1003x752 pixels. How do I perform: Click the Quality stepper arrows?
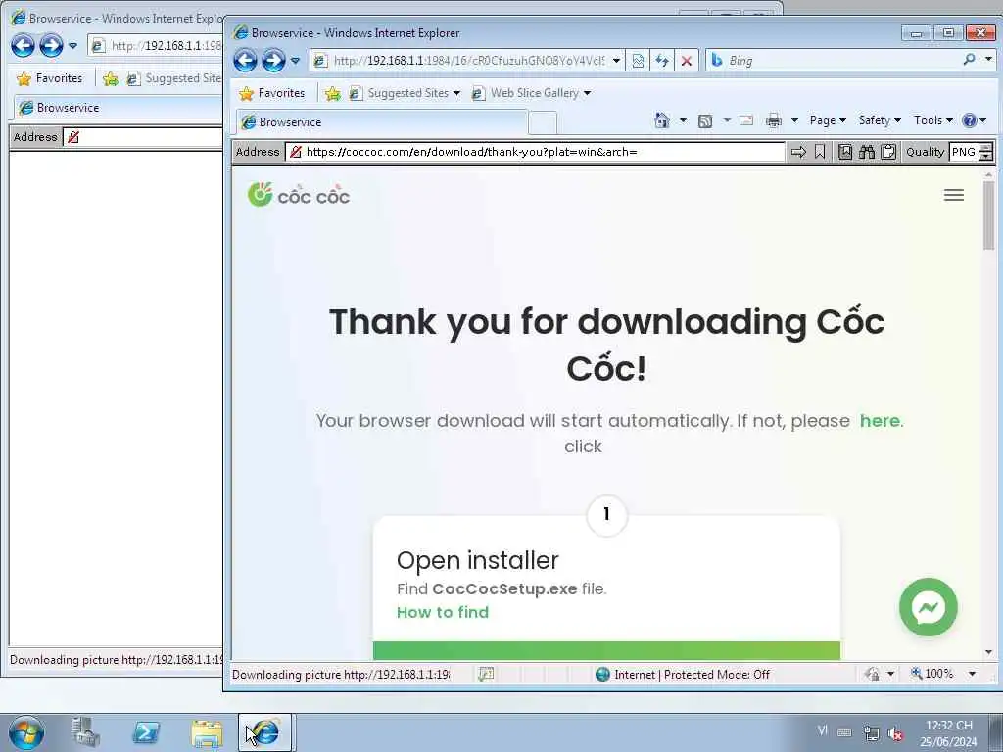(986, 152)
